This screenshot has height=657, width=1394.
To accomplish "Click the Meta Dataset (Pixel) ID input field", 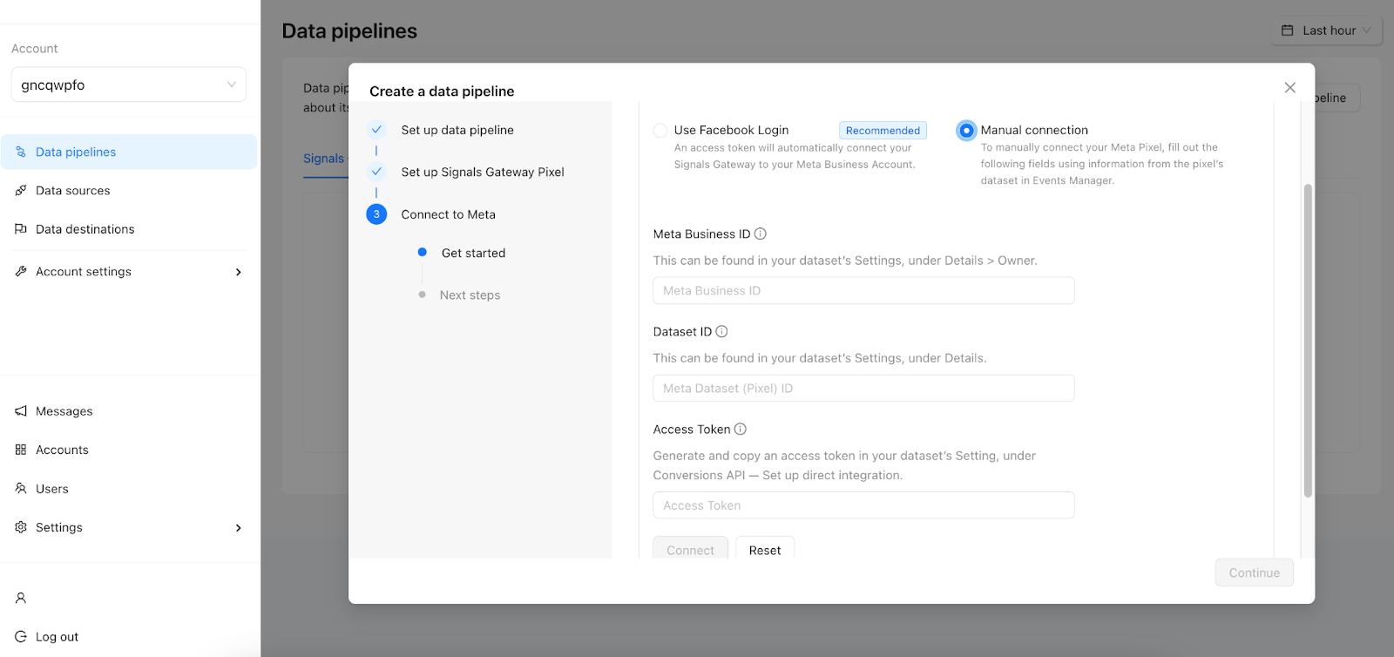I will coord(863,388).
